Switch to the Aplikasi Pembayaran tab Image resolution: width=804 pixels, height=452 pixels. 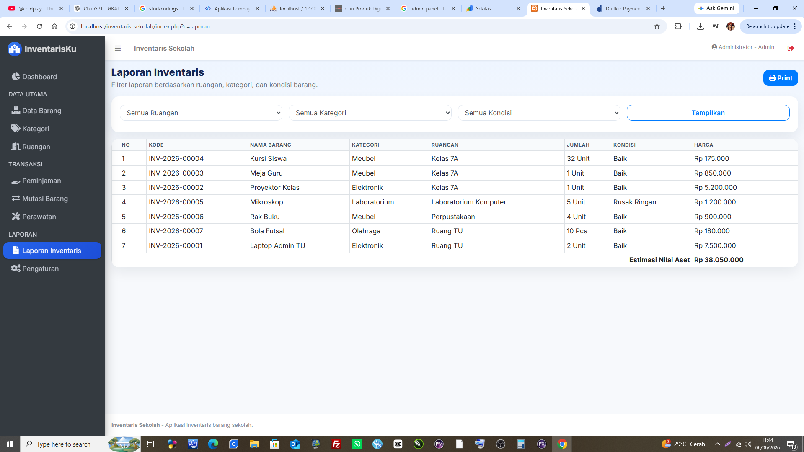[x=232, y=8]
